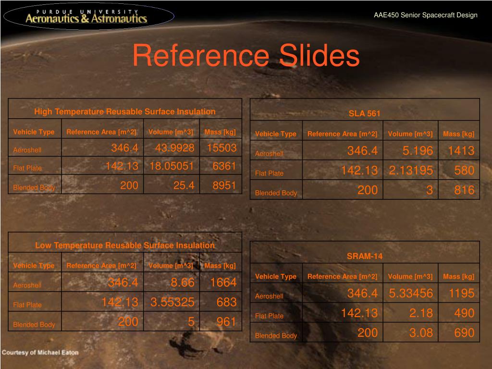Click mass value 15503 in High Temperature table
Viewport: 492px width, 369px height.
coord(221,148)
